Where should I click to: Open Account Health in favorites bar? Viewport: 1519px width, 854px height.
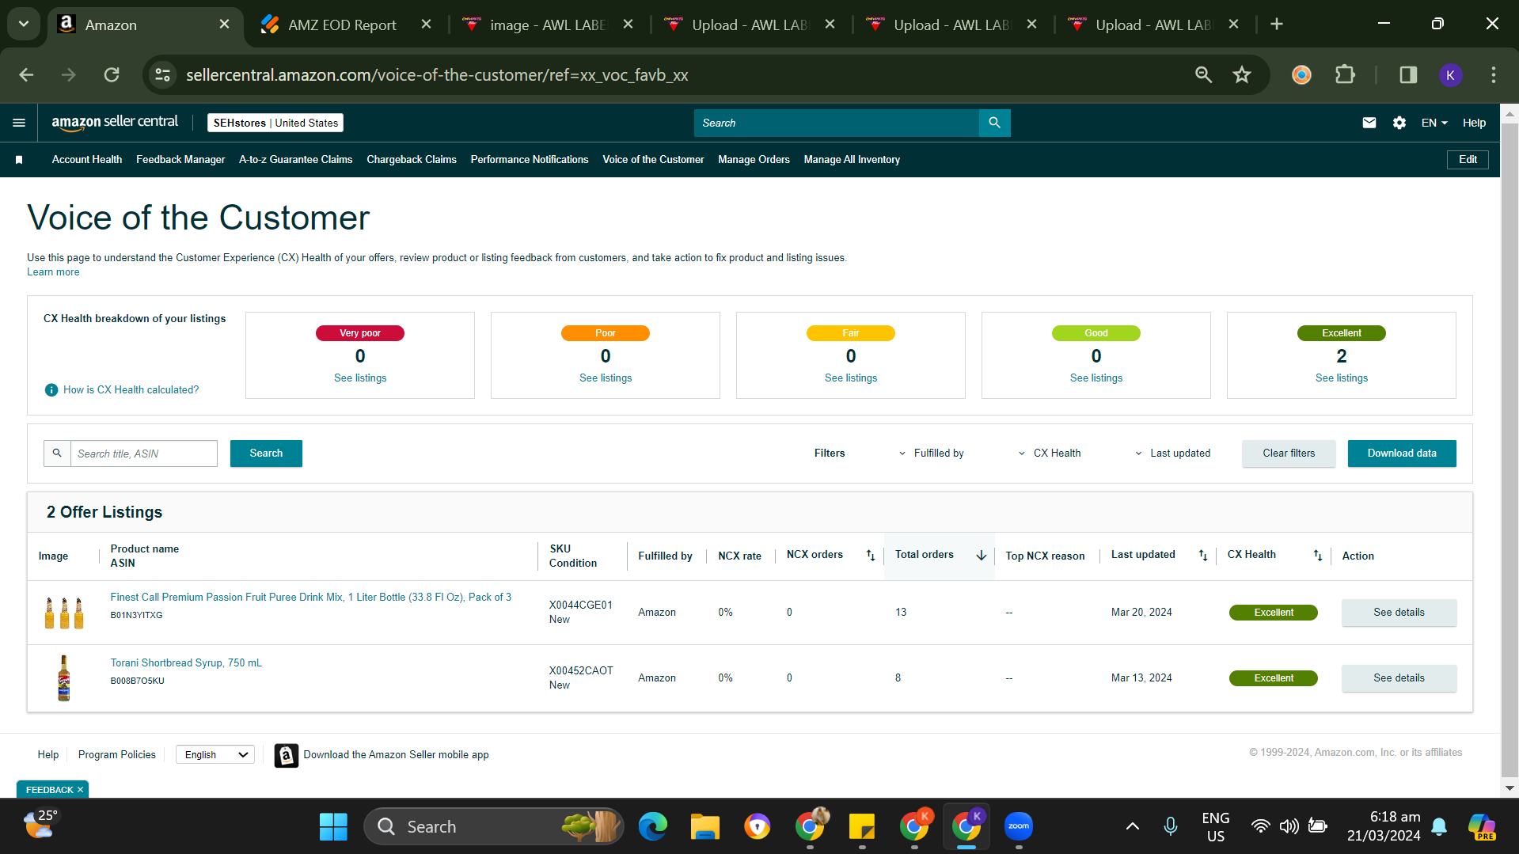coord(87,160)
